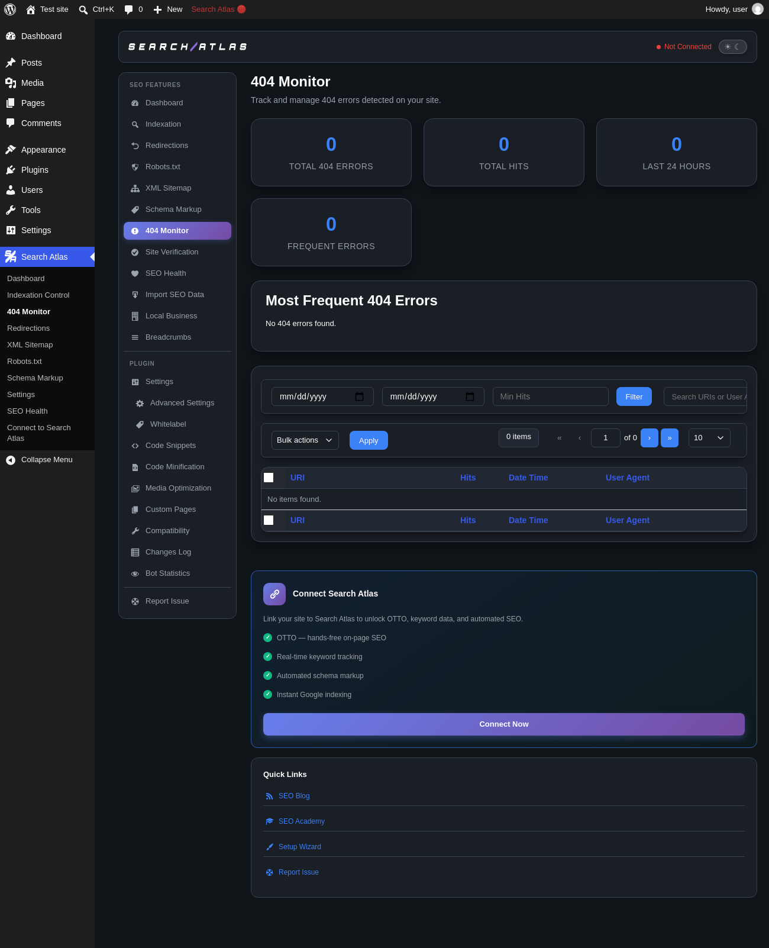Open Import SEO Data menu item
The height and width of the screenshot is (948, 769).
click(x=177, y=295)
